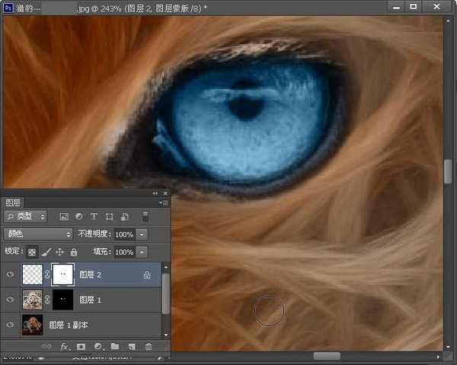This screenshot has height=365, width=457.
Task: Click the add layer mask icon
Action: tap(81, 347)
